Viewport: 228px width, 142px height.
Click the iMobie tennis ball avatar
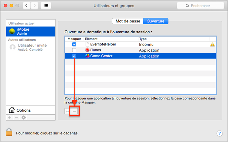pyautogui.click(x=12, y=31)
